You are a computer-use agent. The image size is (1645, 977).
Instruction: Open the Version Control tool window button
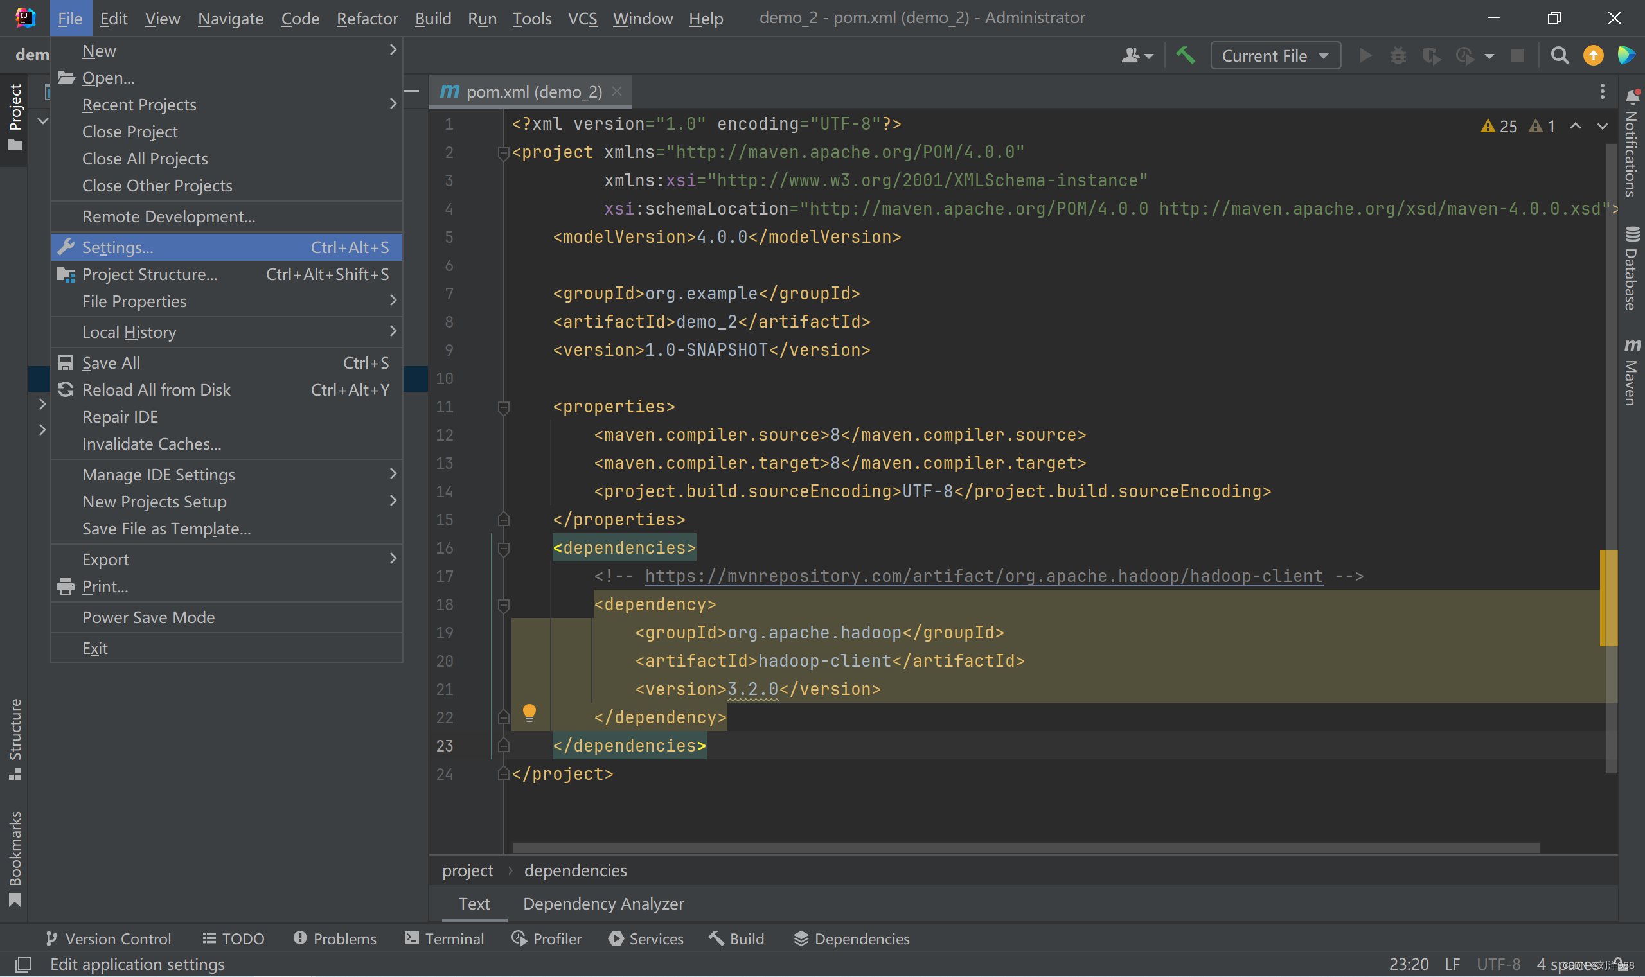pos(108,939)
